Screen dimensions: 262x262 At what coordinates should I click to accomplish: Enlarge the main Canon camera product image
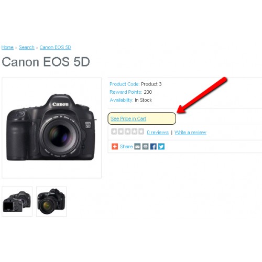(x=51, y=128)
